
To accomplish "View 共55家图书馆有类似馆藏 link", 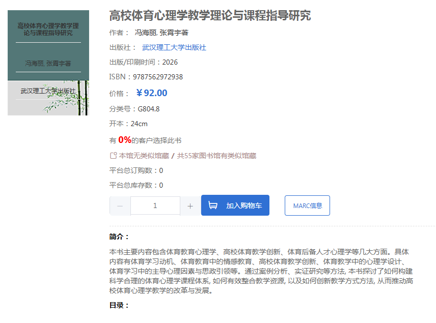I will [216, 156].
